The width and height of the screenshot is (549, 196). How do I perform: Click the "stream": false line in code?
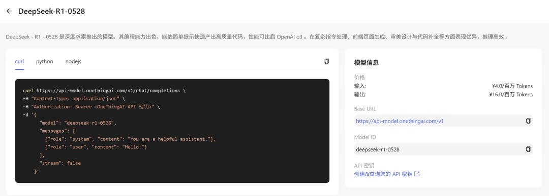tap(60, 163)
